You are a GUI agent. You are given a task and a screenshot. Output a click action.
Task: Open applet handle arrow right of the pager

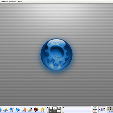[x=61, y=110]
